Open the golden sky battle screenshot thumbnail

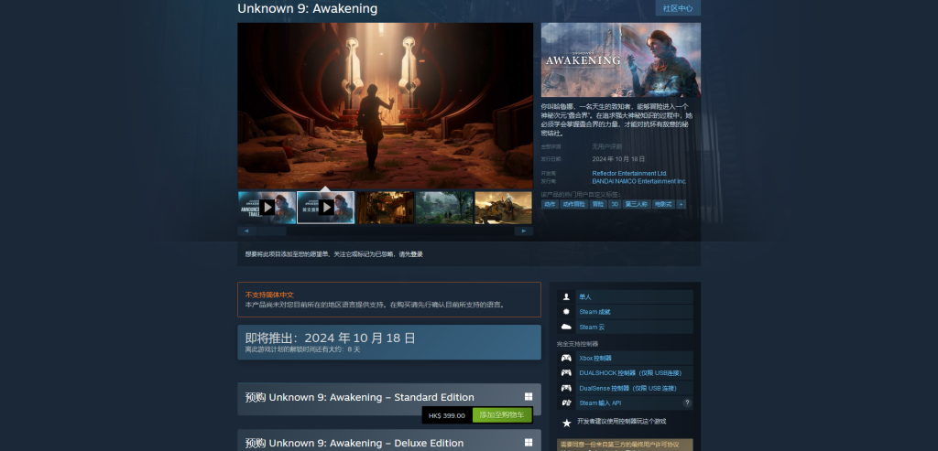point(504,208)
